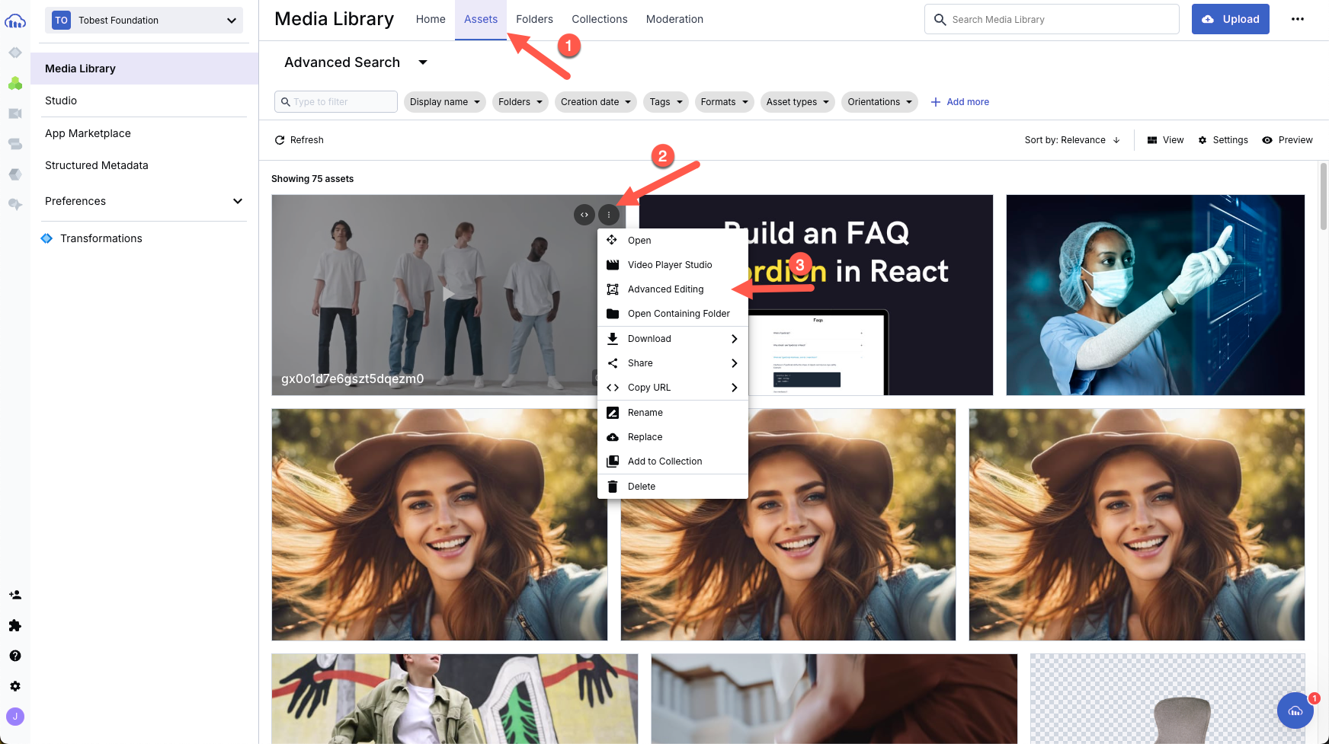
Task: Choose Open Containing Folder entry
Action: 673,314
